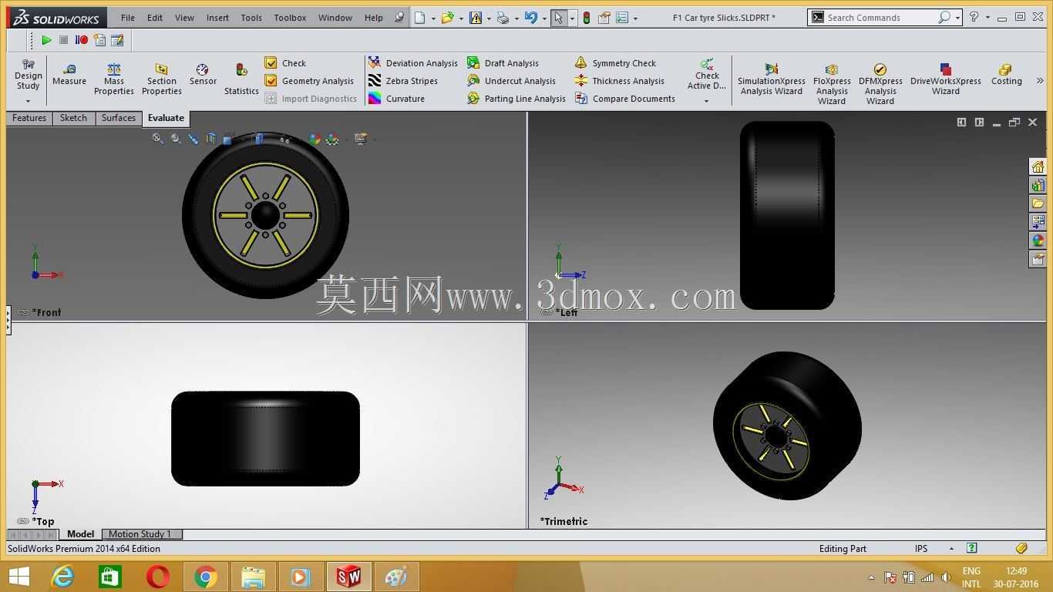Screen dimensions: 1053x592
Task: Open the Insert menu
Action: pyautogui.click(x=217, y=18)
